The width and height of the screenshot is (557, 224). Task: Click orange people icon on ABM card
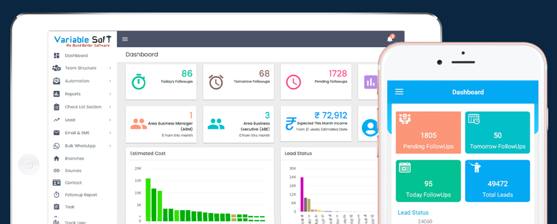click(x=139, y=124)
